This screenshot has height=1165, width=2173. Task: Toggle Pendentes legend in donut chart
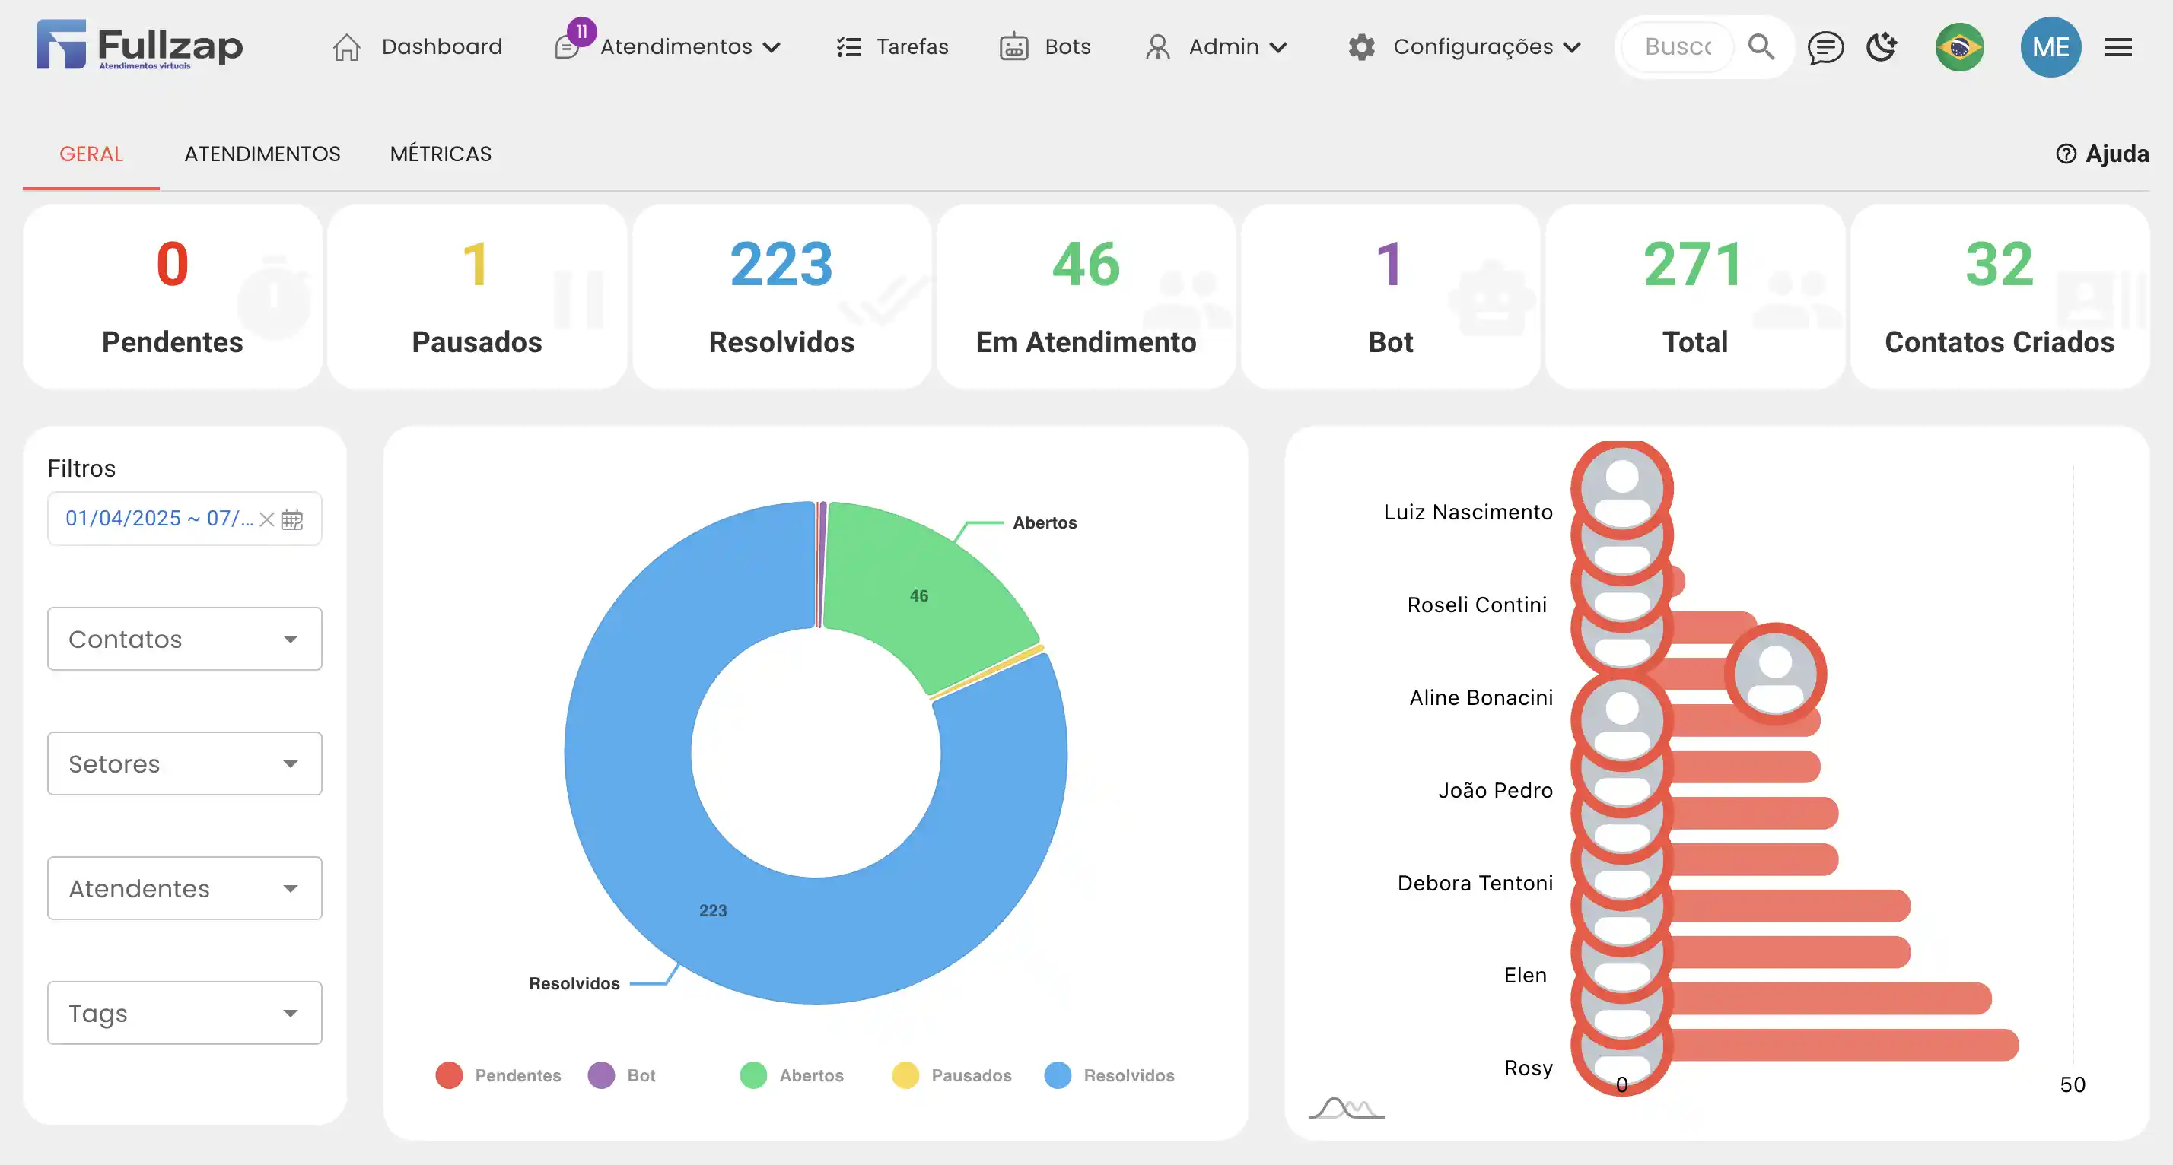pos(498,1075)
